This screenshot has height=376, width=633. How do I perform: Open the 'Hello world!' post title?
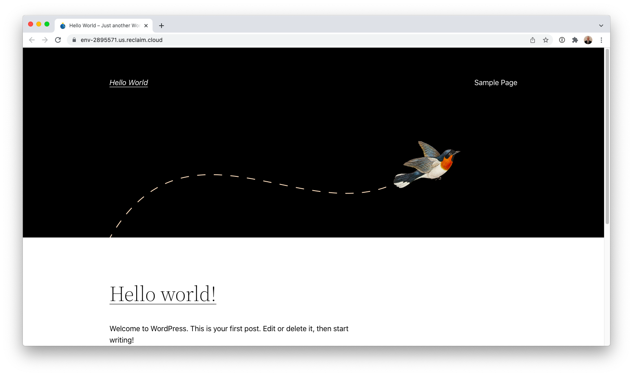tap(163, 294)
